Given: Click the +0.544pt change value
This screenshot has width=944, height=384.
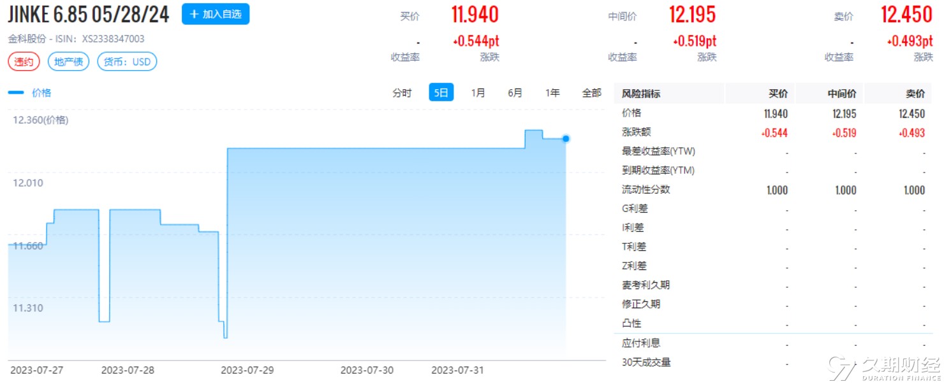Looking at the screenshot, I should pyautogui.click(x=476, y=41).
